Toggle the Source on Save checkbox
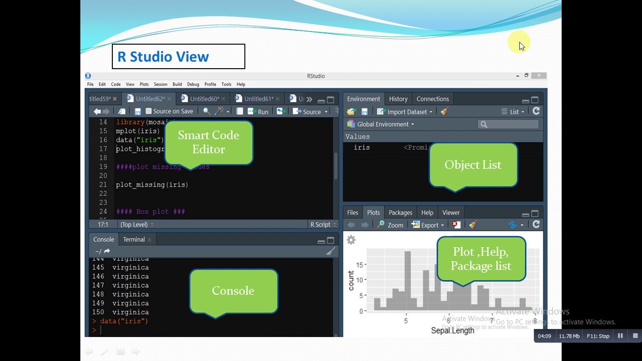The image size is (642, 361). coord(148,111)
